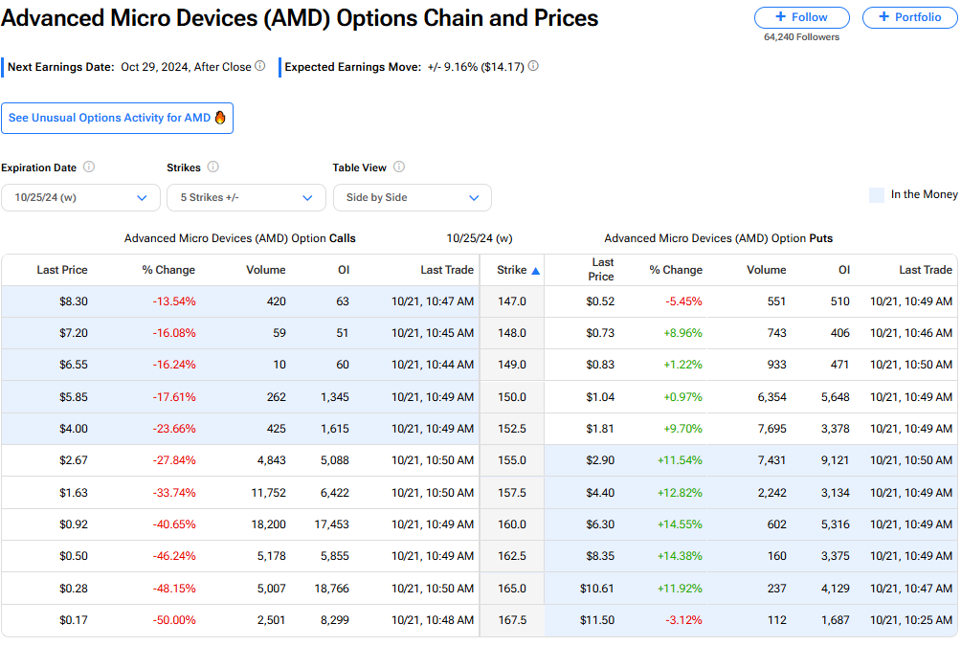Image resolution: width=961 pixels, height=646 pixels.
Task: Click the Strike column sort arrow
Action: [x=536, y=271]
